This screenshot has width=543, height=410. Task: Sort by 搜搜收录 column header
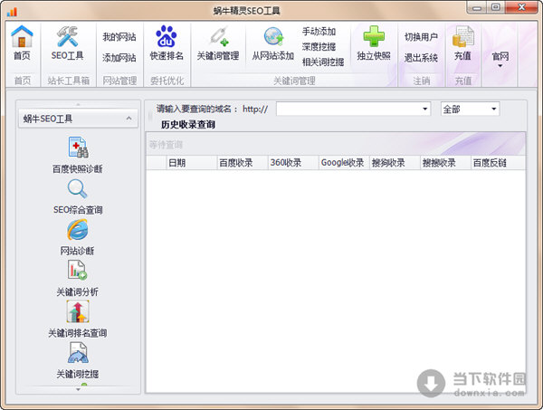pyautogui.click(x=445, y=163)
